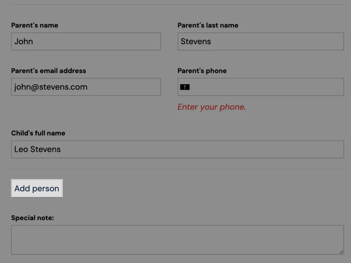Screen dimensions: 351x263
Task: Place cursor on the text 'John'
Action: tap(24, 41)
